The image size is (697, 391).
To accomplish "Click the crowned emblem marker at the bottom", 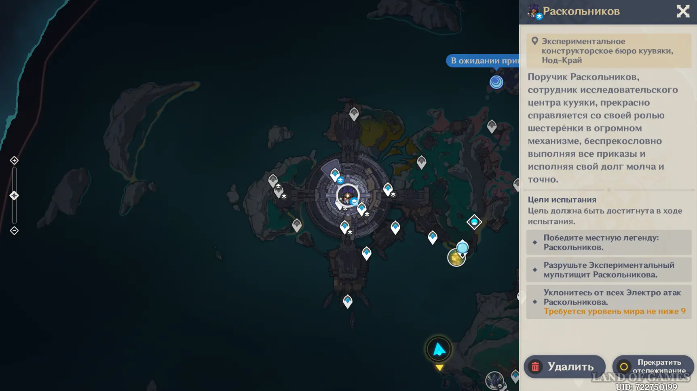I will [x=494, y=380].
